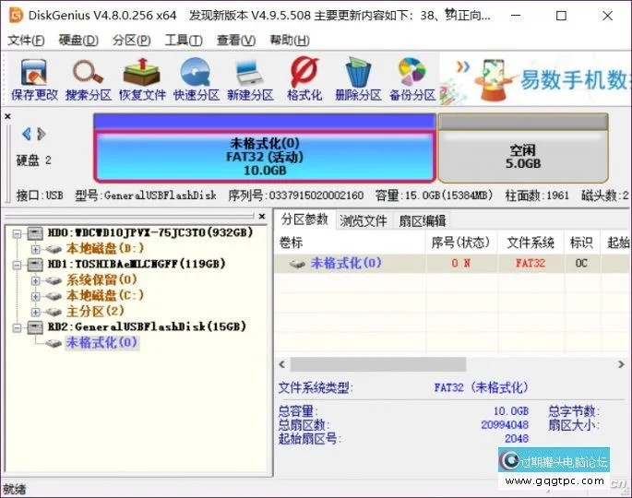Go to previous disk with left arrow

(27, 134)
